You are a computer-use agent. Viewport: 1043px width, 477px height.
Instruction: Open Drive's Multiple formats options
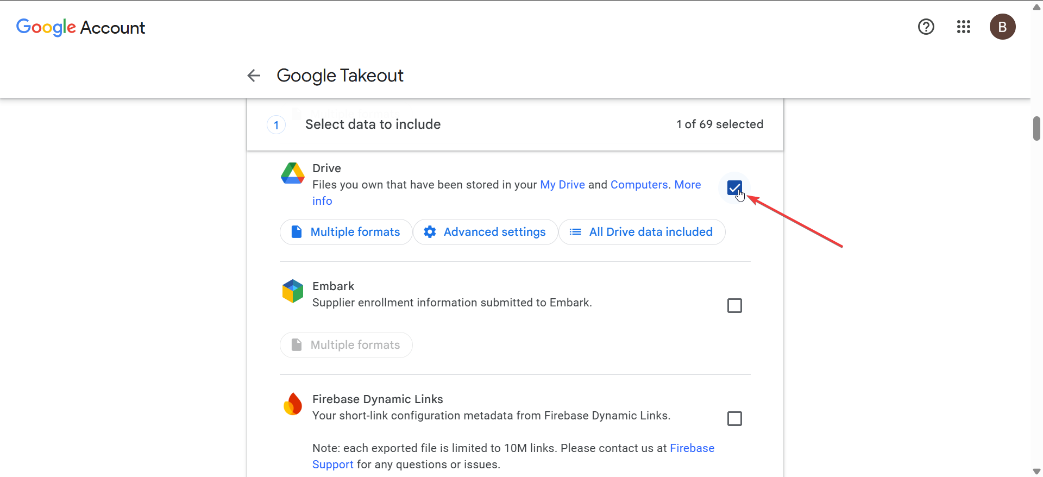(346, 232)
